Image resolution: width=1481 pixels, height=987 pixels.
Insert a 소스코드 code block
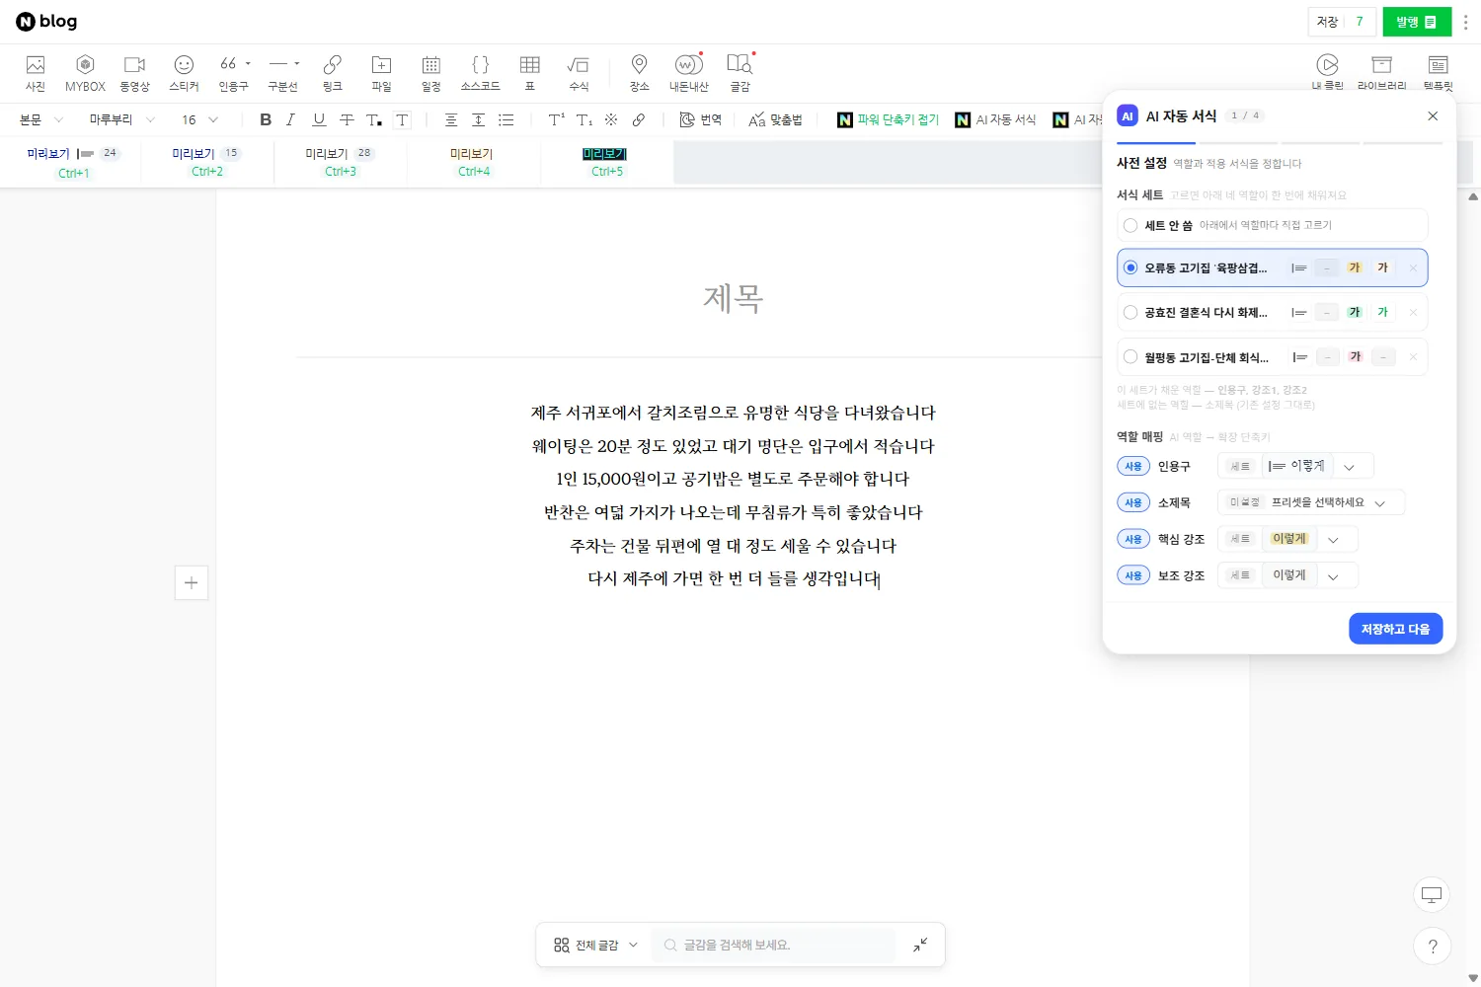point(481,73)
